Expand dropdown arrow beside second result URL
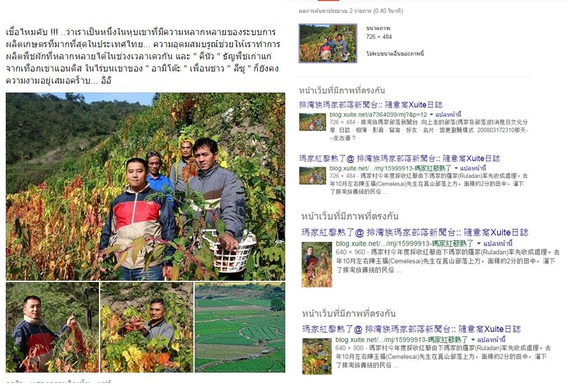The height and width of the screenshot is (386, 568). tap(456, 168)
